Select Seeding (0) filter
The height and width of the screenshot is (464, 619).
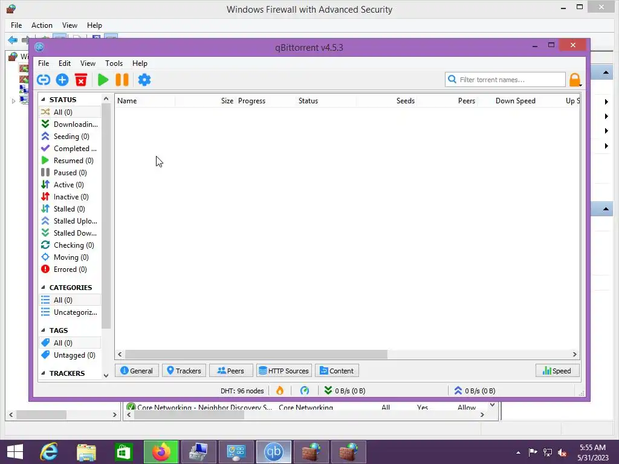tap(70, 137)
